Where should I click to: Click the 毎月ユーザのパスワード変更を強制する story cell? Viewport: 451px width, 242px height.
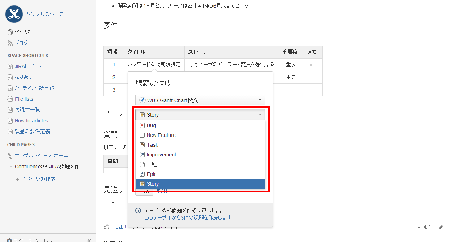coord(231,65)
